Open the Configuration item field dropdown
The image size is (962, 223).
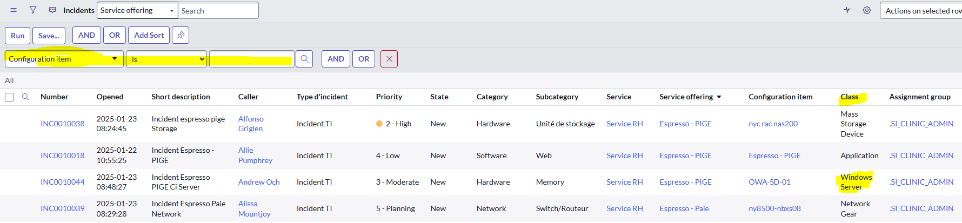64,59
